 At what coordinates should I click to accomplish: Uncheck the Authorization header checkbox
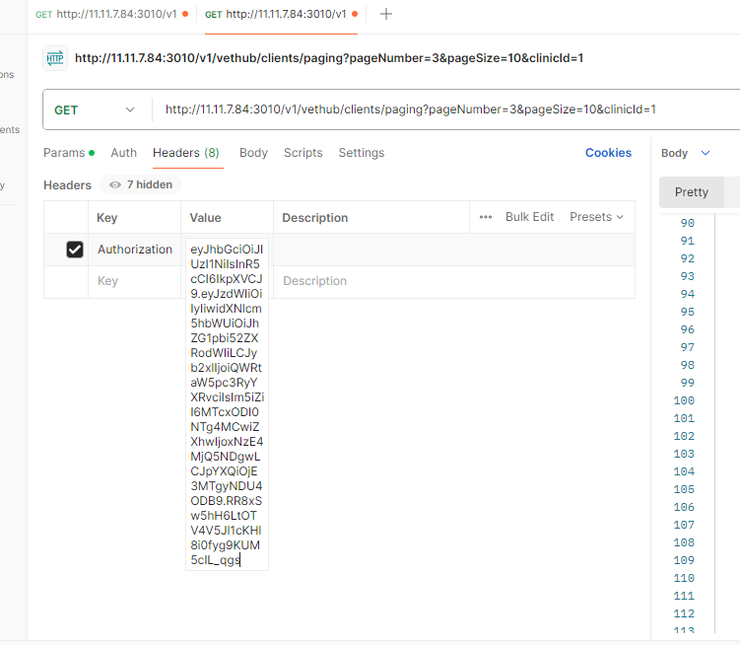[x=75, y=250]
